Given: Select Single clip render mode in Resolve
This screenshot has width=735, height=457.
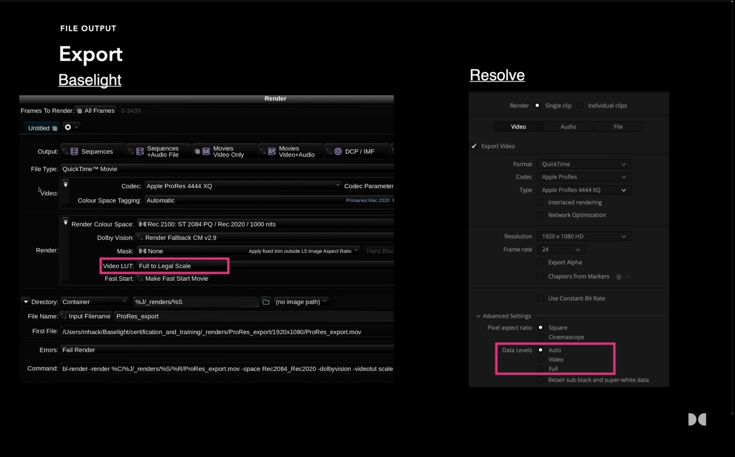Looking at the screenshot, I should 537,106.
